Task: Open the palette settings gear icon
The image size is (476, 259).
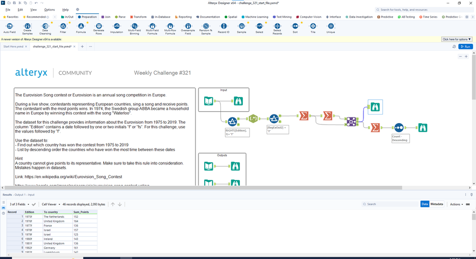Action: pyautogui.click(x=467, y=17)
